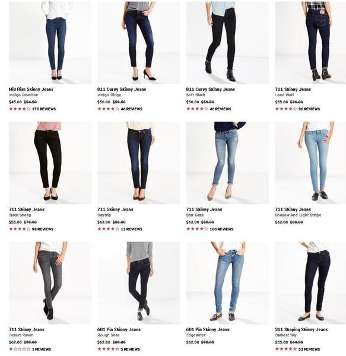346x356 pixels.
Task: Click the star rating for Daytrip jeans
Action: pos(108,229)
